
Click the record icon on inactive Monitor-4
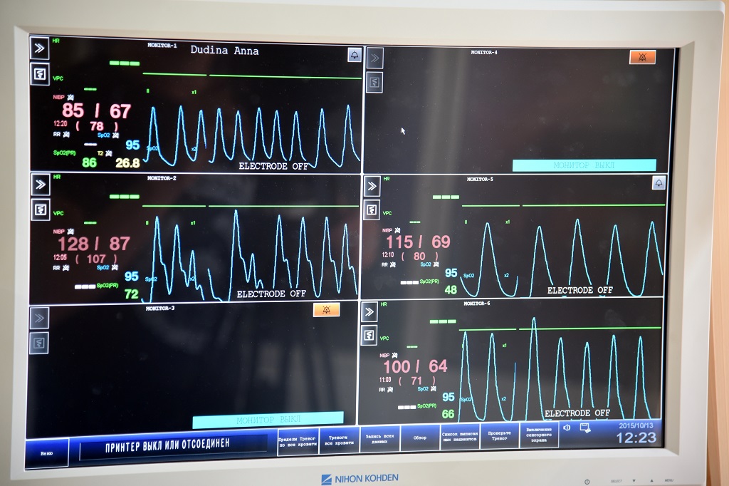[374, 82]
